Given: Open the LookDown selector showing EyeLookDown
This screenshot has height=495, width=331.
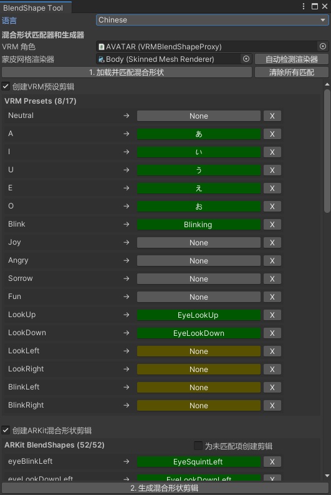Looking at the screenshot, I should pos(199,333).
